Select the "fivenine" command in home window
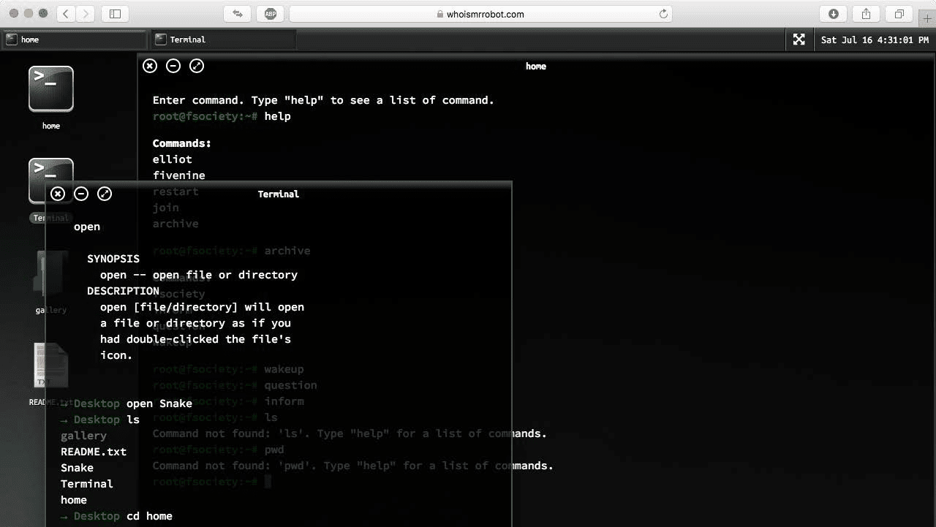The width and height of the screenshot is (936, 527). coord(179,175)
